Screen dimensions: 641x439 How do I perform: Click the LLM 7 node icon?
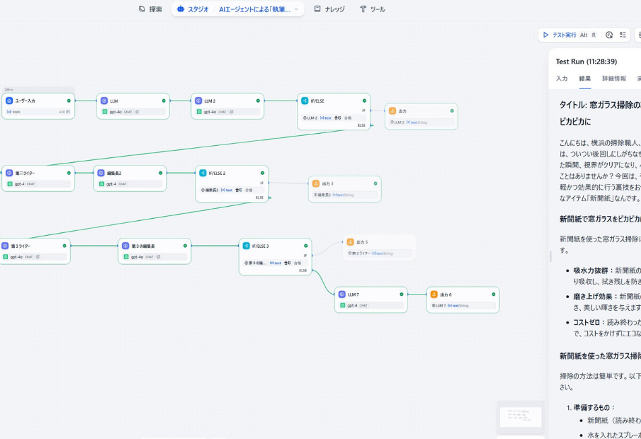(x=342, y=294)
